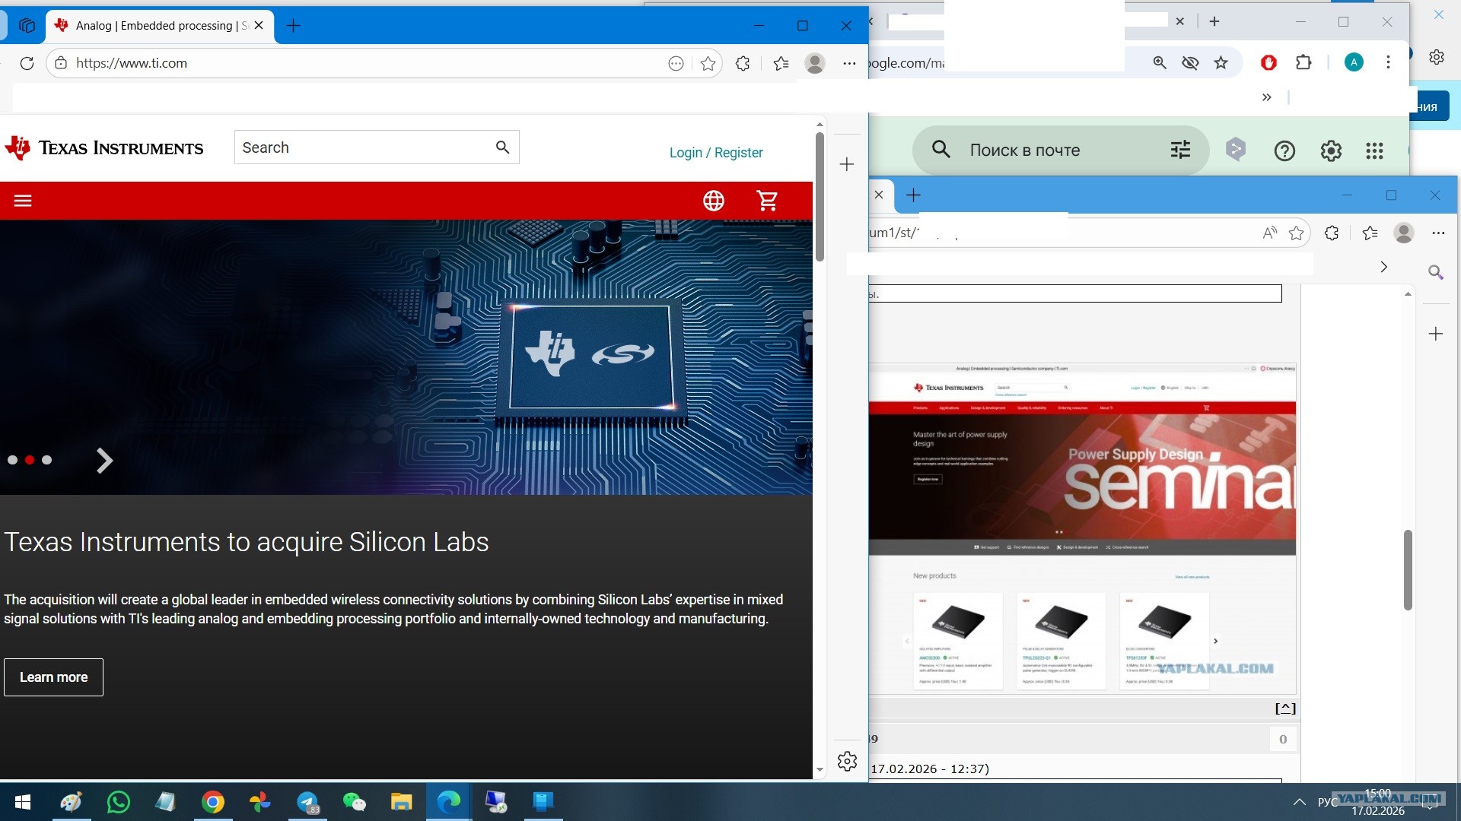Add a sidebar app in TI Edge window
Viewport: 1461px width, 821px height.
[x=847, y=164]
